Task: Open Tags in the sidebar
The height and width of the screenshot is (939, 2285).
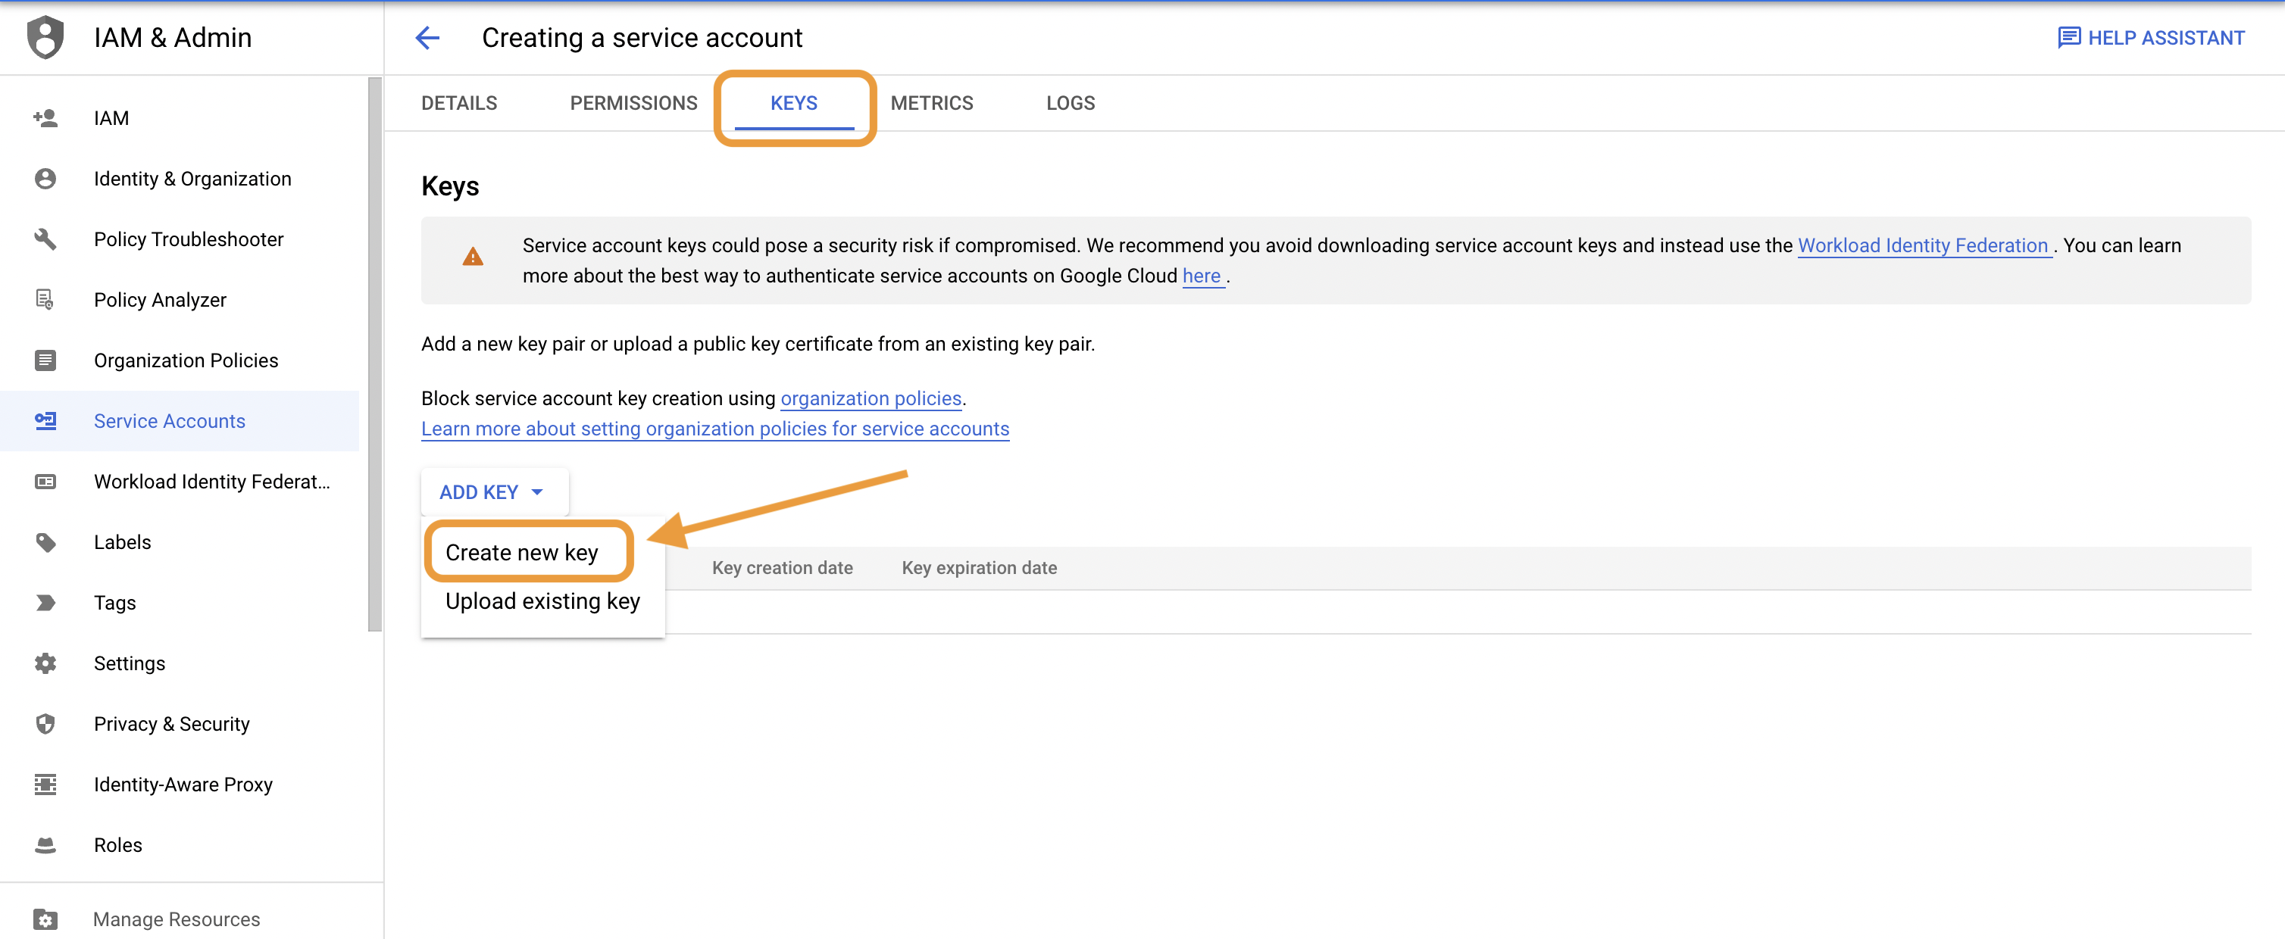Action: click(x=180, y=603)
